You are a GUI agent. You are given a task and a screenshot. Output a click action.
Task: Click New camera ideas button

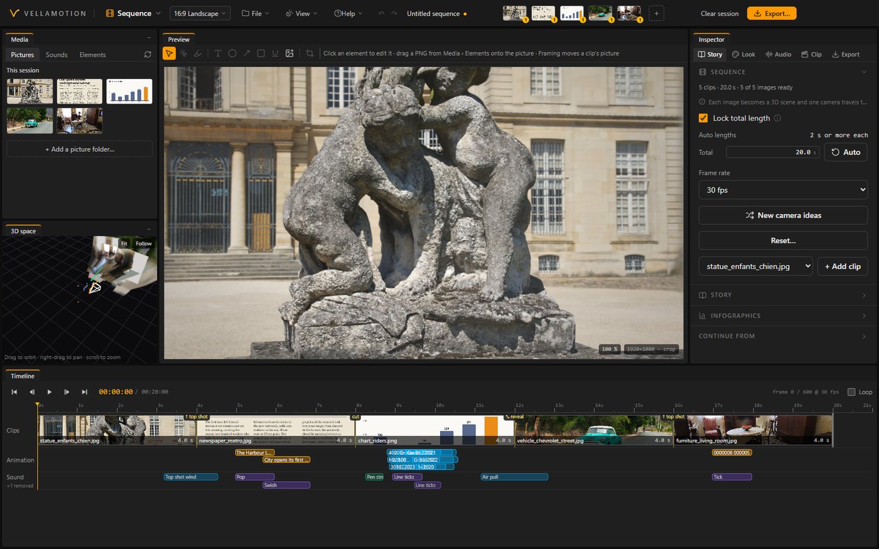click(x=783, y=215)
